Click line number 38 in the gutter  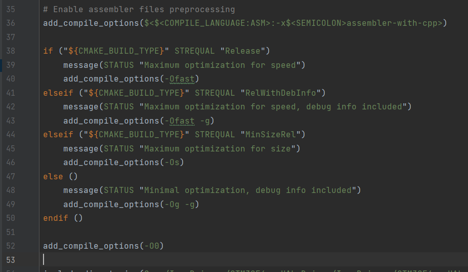11,51
